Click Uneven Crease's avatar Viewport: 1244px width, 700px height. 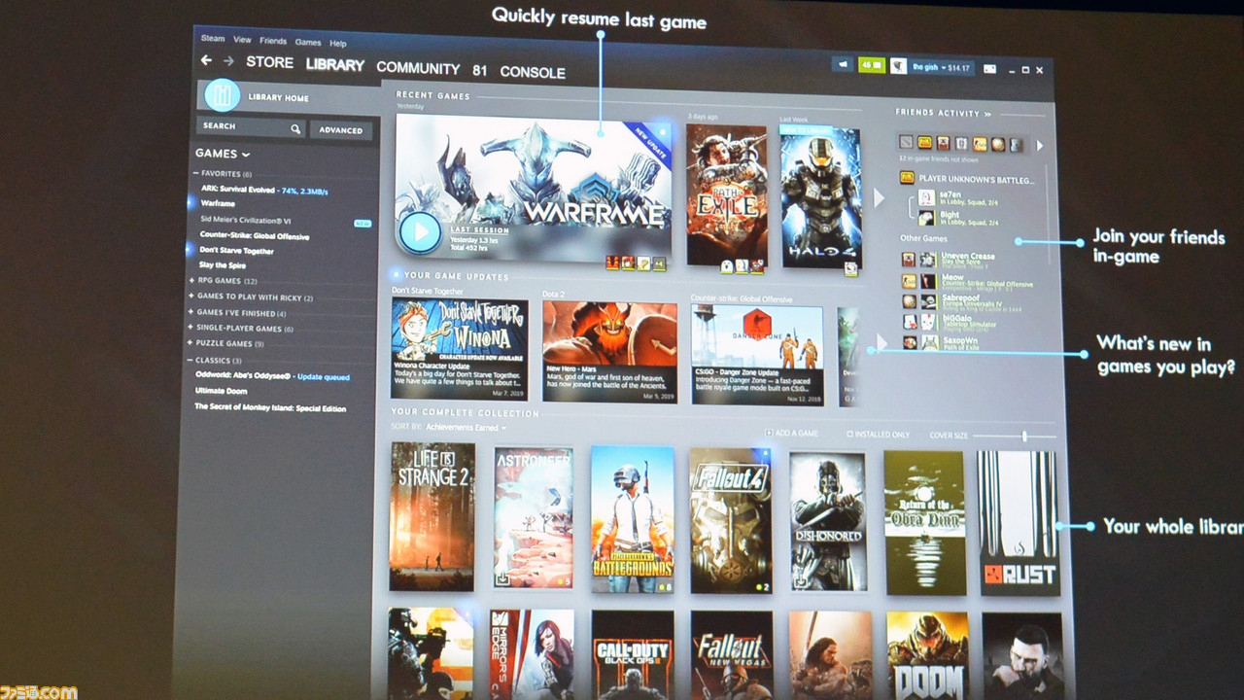pyautogui.click(x=928, y=260)
